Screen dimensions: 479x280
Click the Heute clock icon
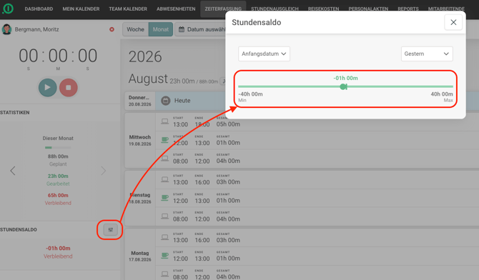(166, 101)
